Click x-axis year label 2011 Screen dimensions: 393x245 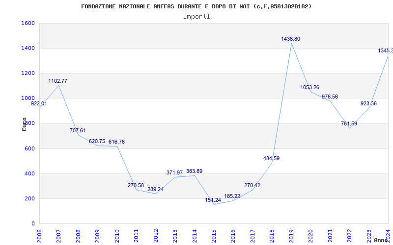137,236
